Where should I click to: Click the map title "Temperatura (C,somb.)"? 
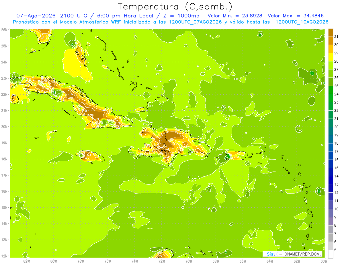175,6
